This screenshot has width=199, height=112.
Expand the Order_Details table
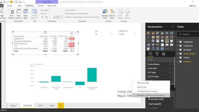pos(178,54)
